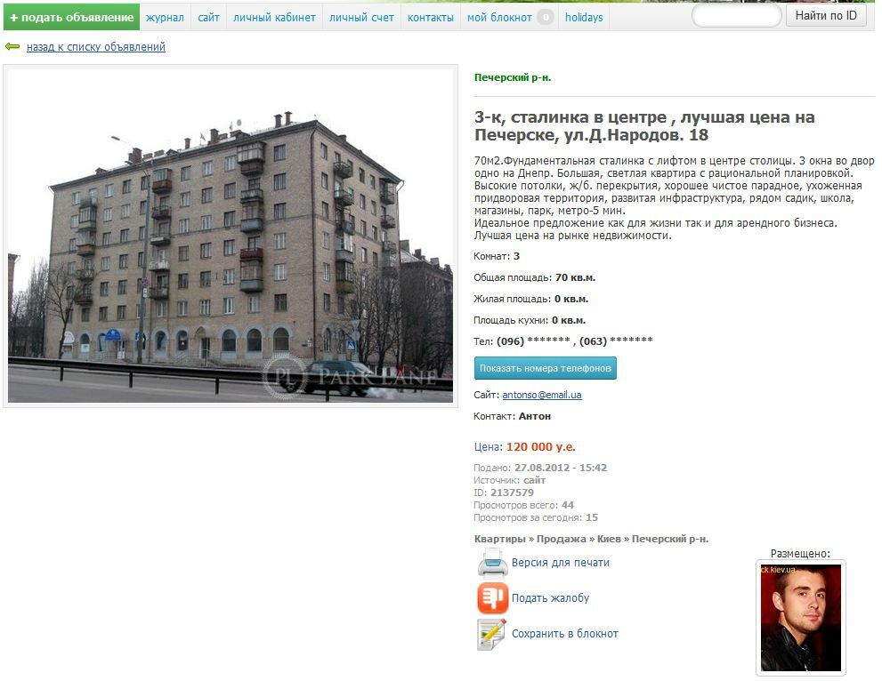882x681 pixels.
Task: Click the green back arrow icon
Action: [12, 46]
